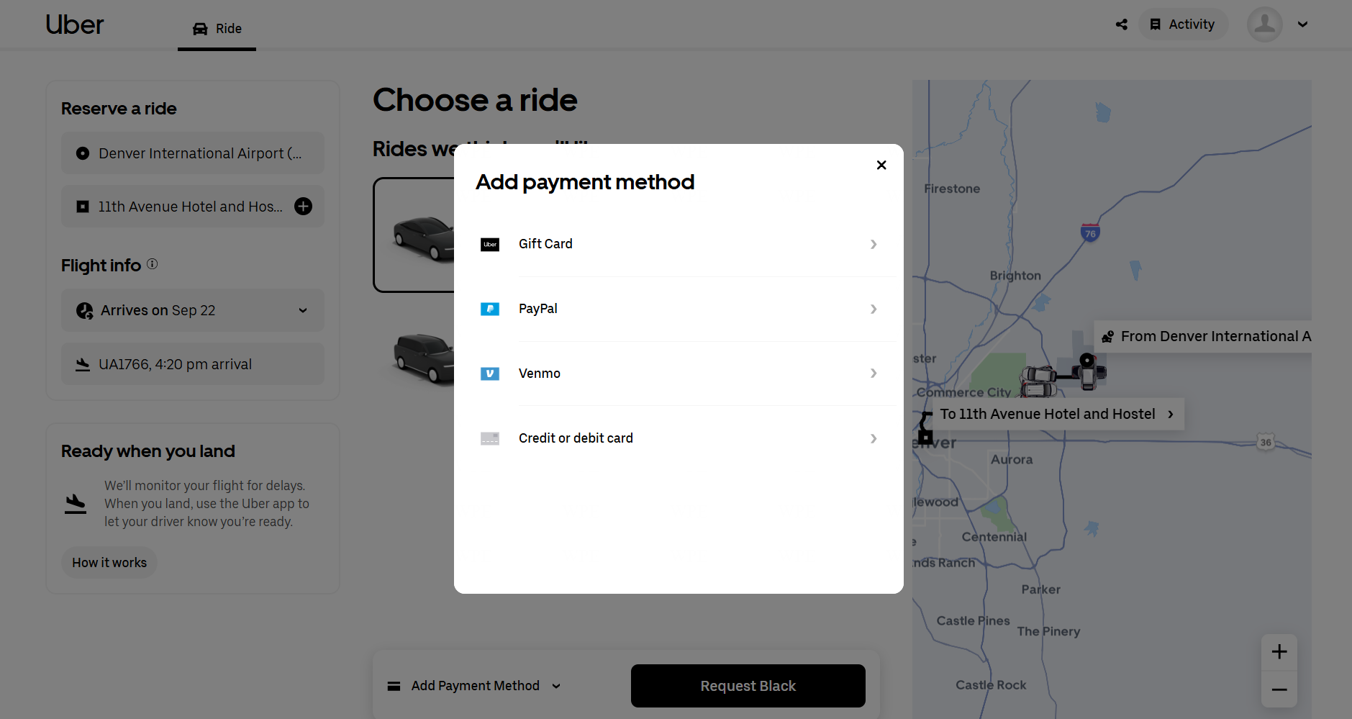The width and height of the screenshot is (1352, 719).
Task: Edit 11th Avenue Hotel destination field
Action: 193,207
